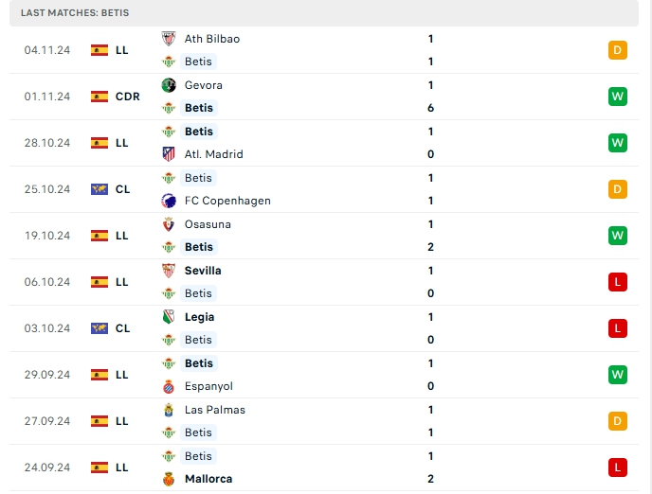Image resolution: width=652 pixels, height=494 pixels.
Task: Click the Mallorca team crest icon
Action: [169, 479]
